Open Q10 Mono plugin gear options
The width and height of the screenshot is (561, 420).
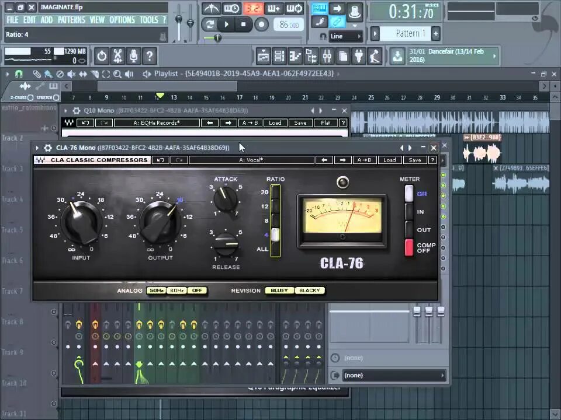(76, 110)
